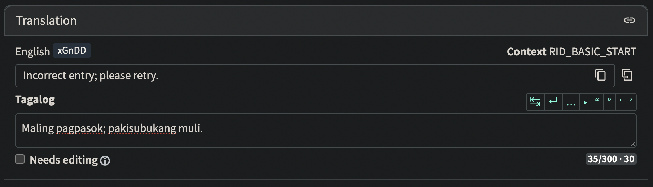Click the Needs editing label text
This screenshot has height=187, width=653.
pos(63,160)
